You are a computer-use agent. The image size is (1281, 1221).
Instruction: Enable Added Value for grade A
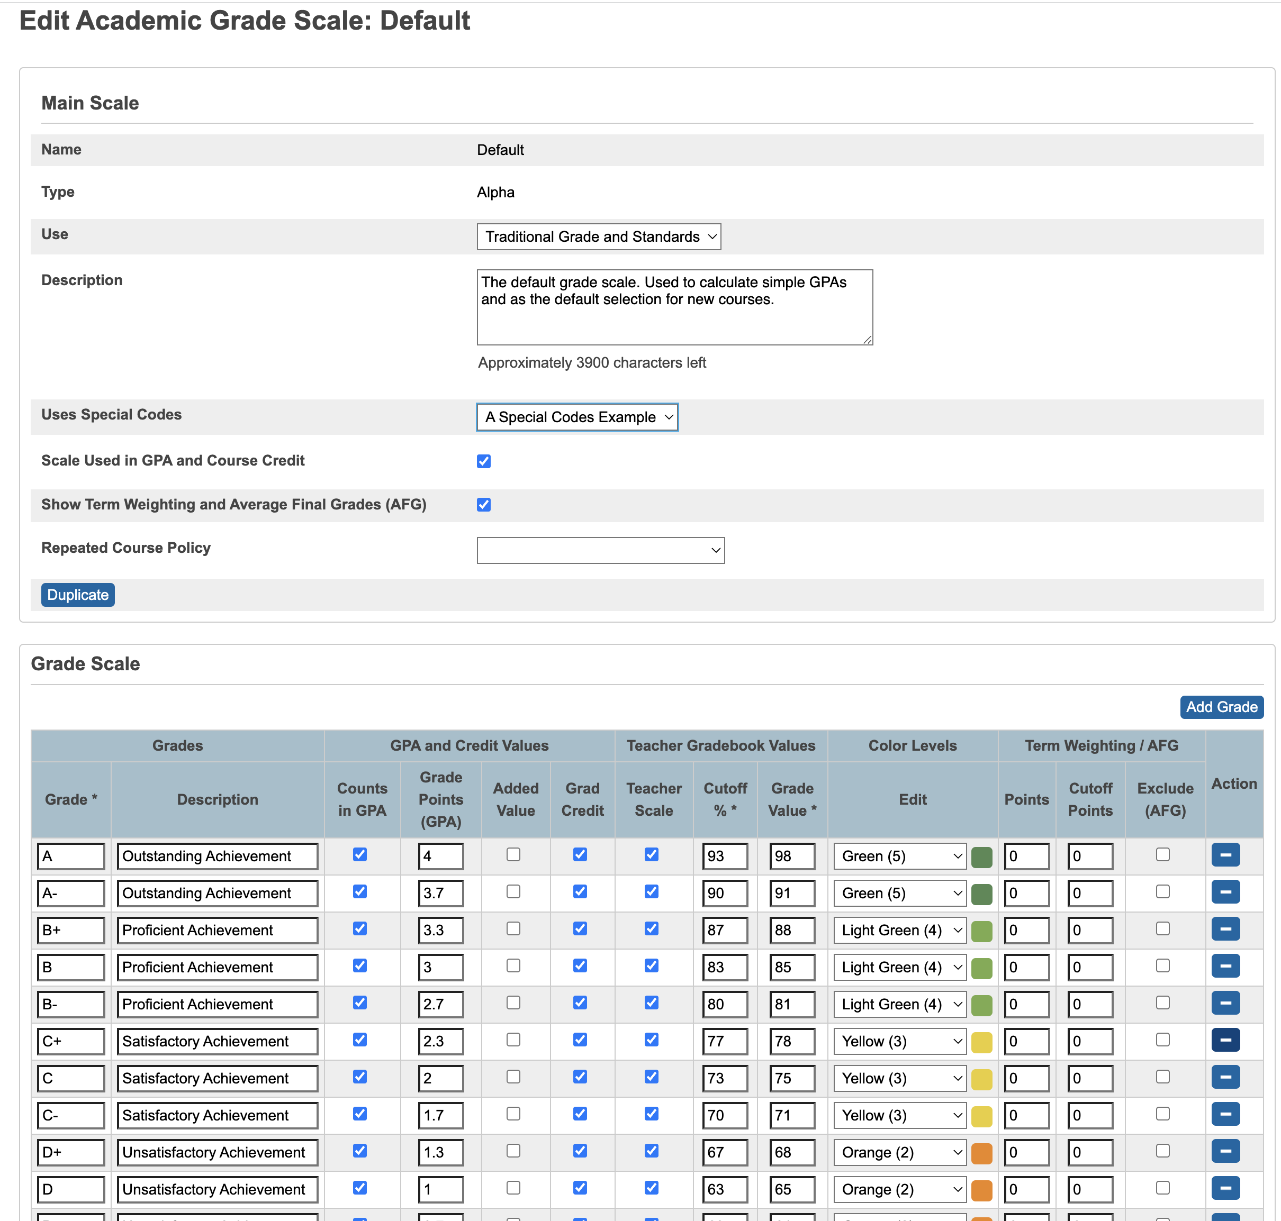pos(513,854)
